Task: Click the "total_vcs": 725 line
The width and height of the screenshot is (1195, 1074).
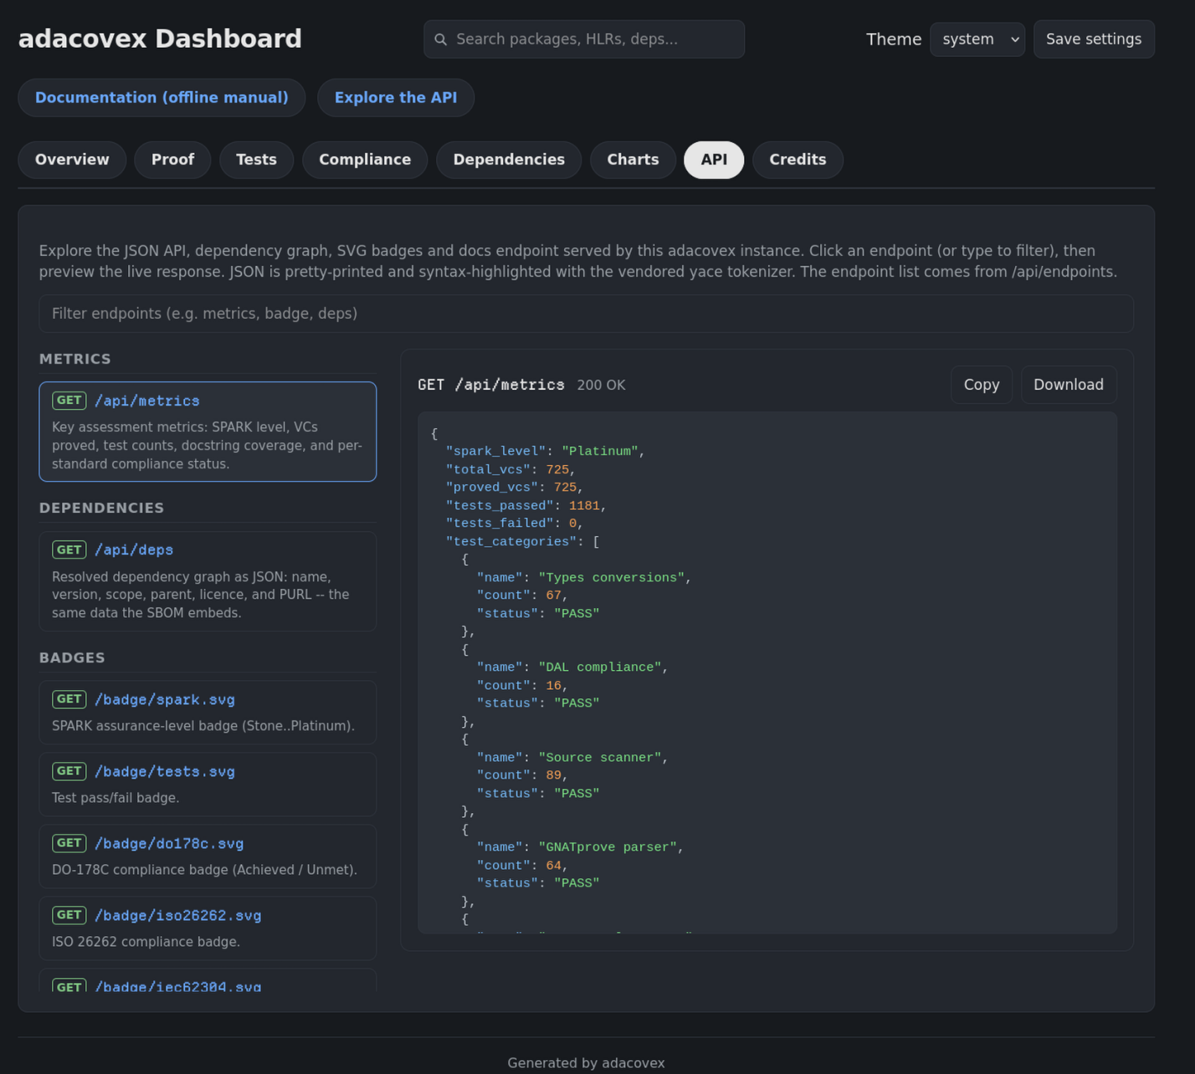Action: point(510,470)
